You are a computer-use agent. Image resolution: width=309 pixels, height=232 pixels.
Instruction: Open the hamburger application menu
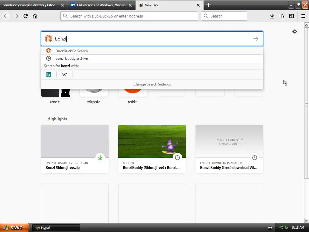point(303,16)
